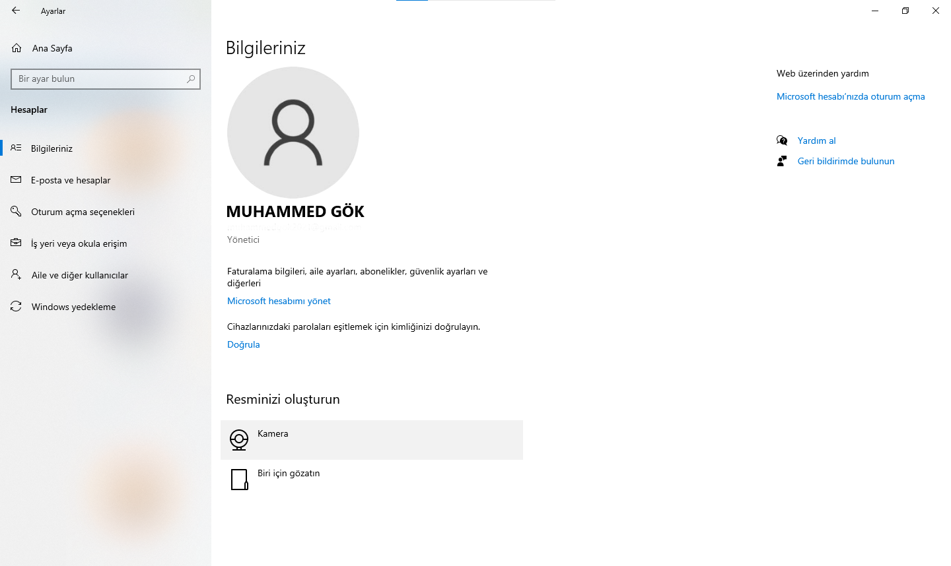
Task: Click the back arrow icon
Action: pyautogui.click(x=16, y=11)
